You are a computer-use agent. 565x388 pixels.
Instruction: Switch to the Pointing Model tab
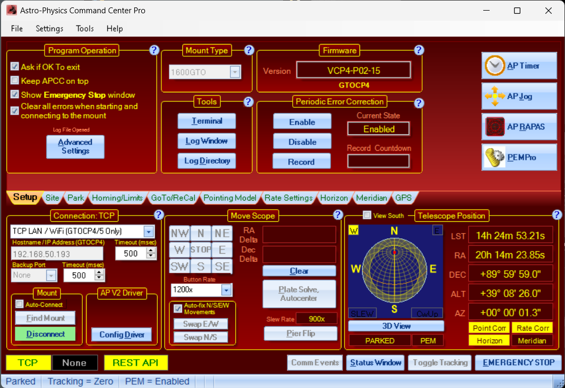pos(230,198)
